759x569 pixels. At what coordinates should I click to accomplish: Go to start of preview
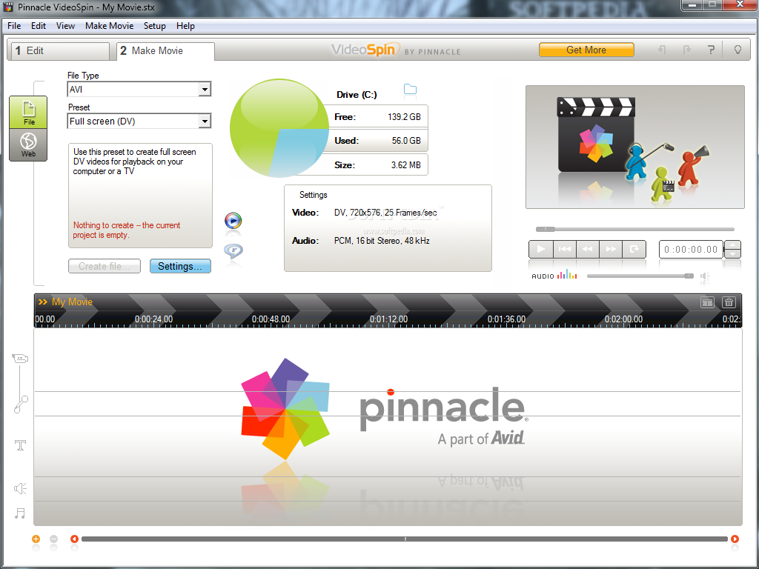564,249
